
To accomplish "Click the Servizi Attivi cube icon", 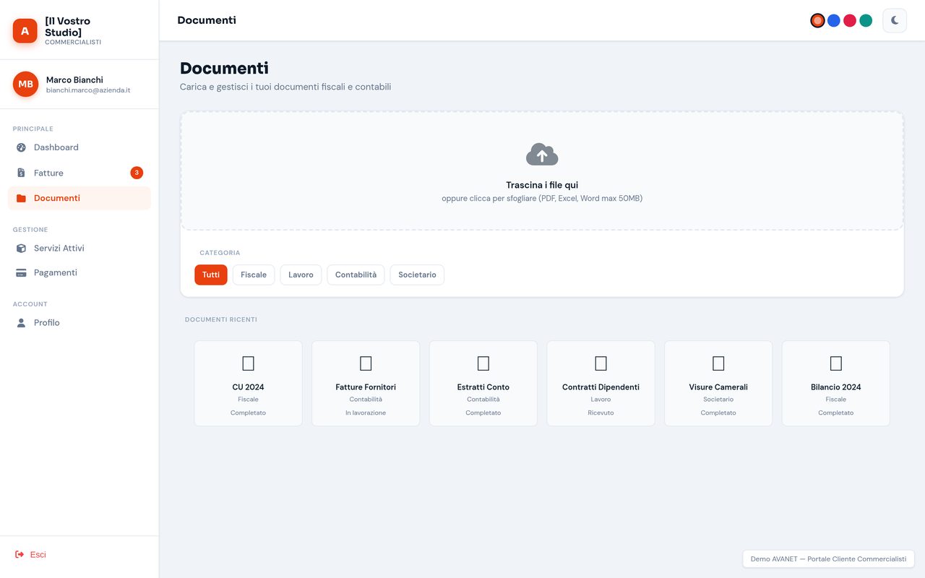I will click(x=21, y=248).
